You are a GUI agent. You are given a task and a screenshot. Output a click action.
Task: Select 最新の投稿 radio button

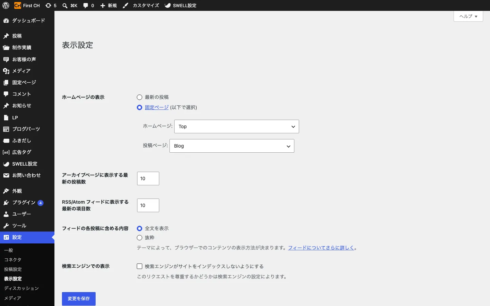pos(140,97)
